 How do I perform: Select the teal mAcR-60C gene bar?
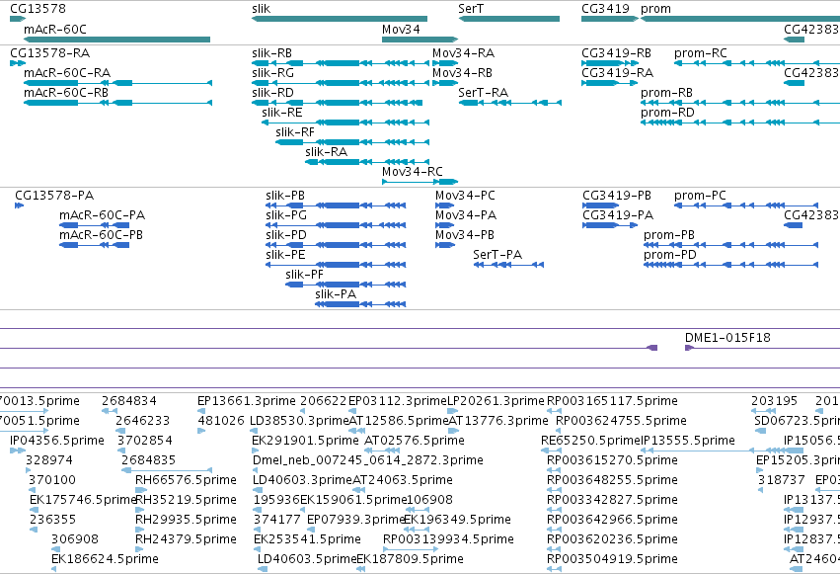click(116, 40)
